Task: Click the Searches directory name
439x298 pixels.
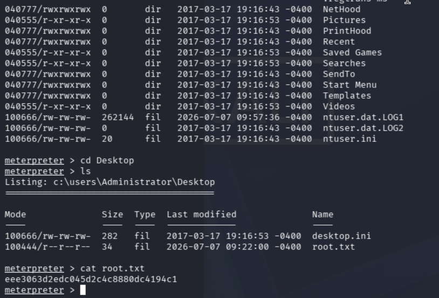Action: (344, 63)
